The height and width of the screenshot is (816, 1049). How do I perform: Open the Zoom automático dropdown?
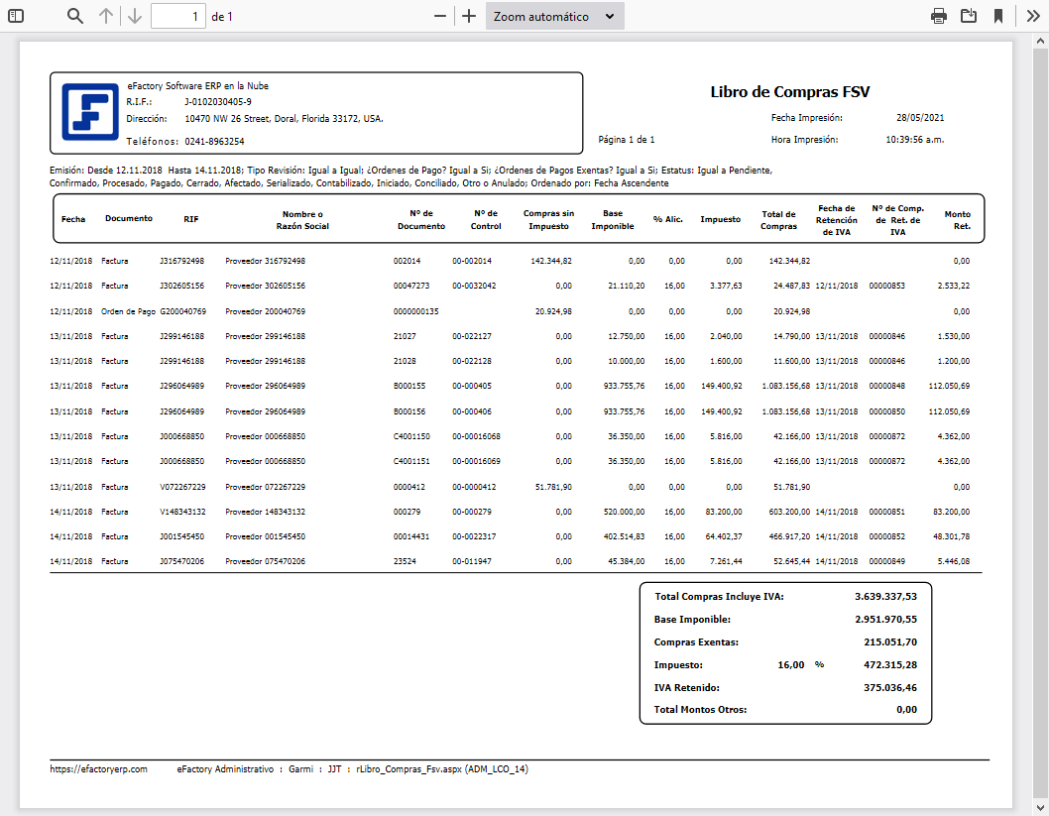[554, 16]
